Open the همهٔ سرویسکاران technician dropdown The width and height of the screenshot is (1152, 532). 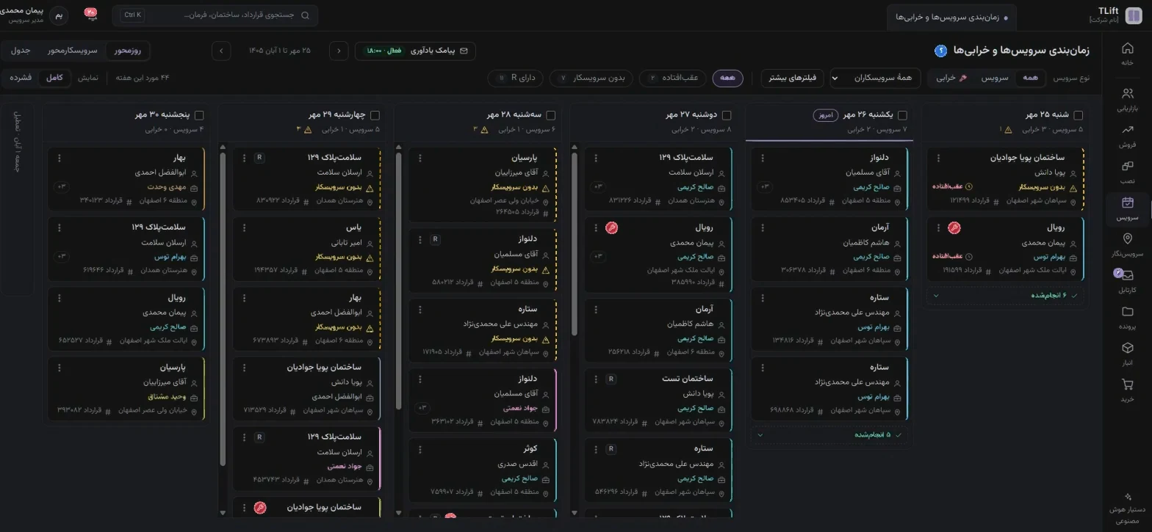[x=875, y=78]
